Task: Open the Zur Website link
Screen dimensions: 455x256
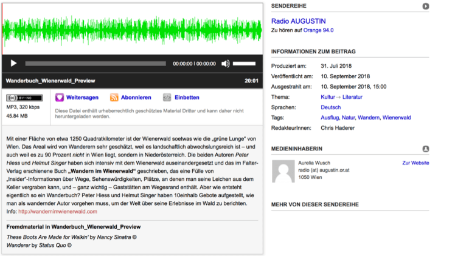Action: [415, 163]
